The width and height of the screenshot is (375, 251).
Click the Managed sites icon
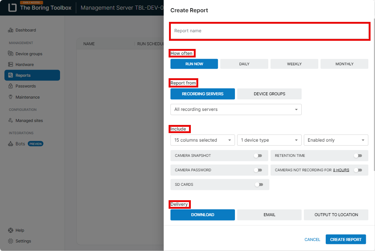(x=11, y=120)
